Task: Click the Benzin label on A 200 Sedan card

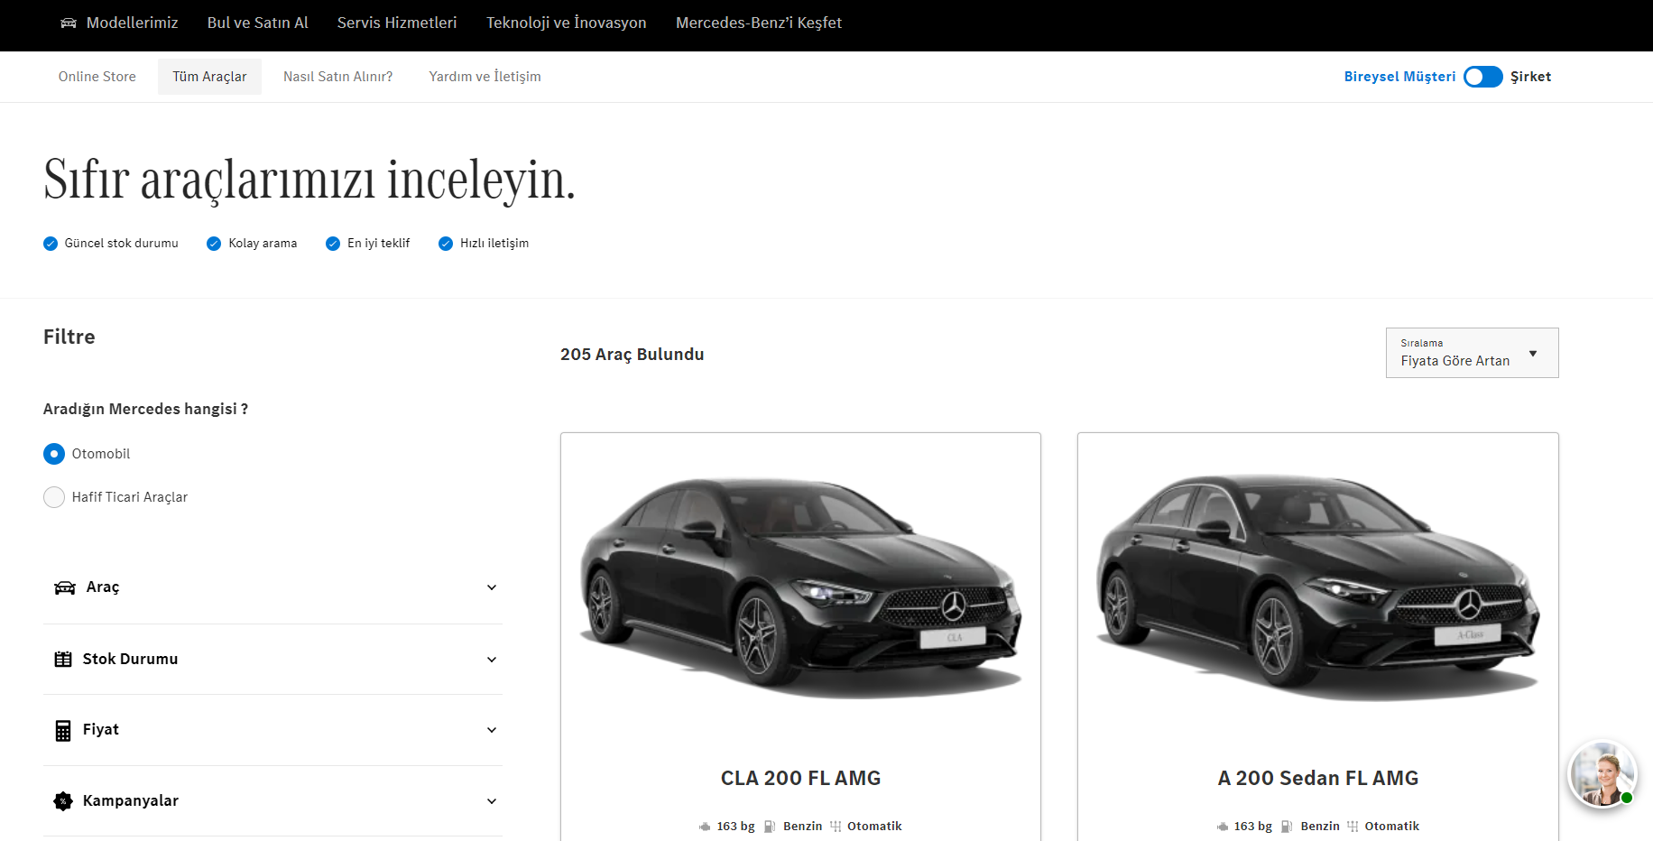Action: coord(1320,827)
